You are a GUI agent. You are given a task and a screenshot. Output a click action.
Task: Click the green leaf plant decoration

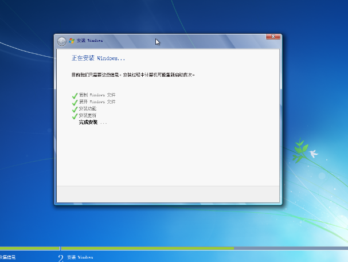click(x=299, y=151)
